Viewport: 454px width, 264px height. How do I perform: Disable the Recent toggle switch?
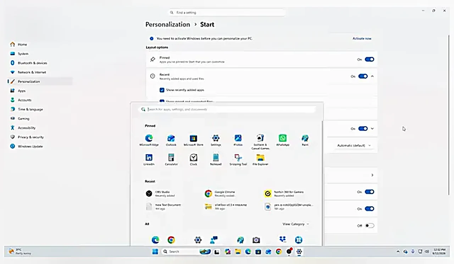click(x=363, y=76)
